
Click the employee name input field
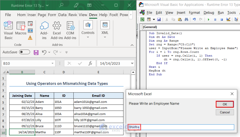pyautogui.click(x=181, y=127)
